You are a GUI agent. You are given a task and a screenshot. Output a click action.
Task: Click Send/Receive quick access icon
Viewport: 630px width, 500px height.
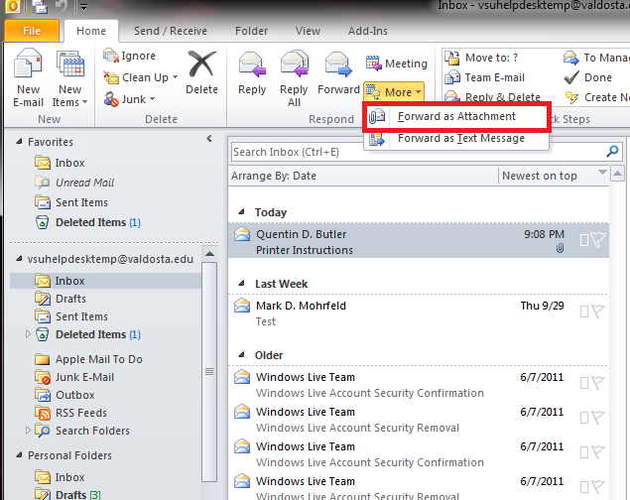pos(40,6)
